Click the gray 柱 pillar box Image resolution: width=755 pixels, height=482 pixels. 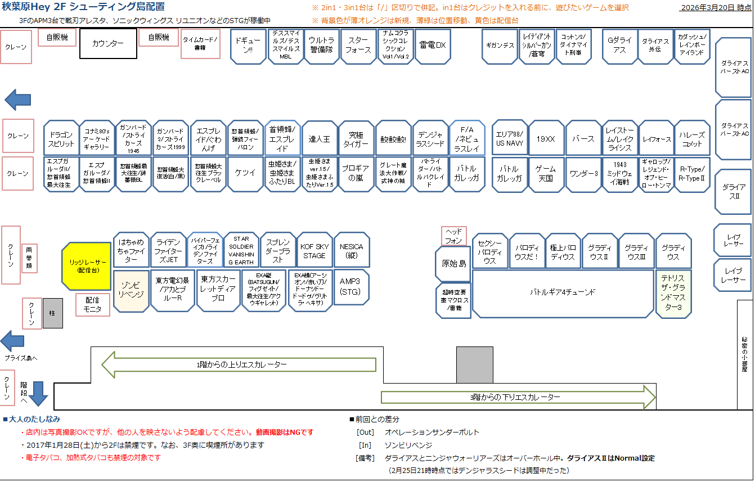53,313
